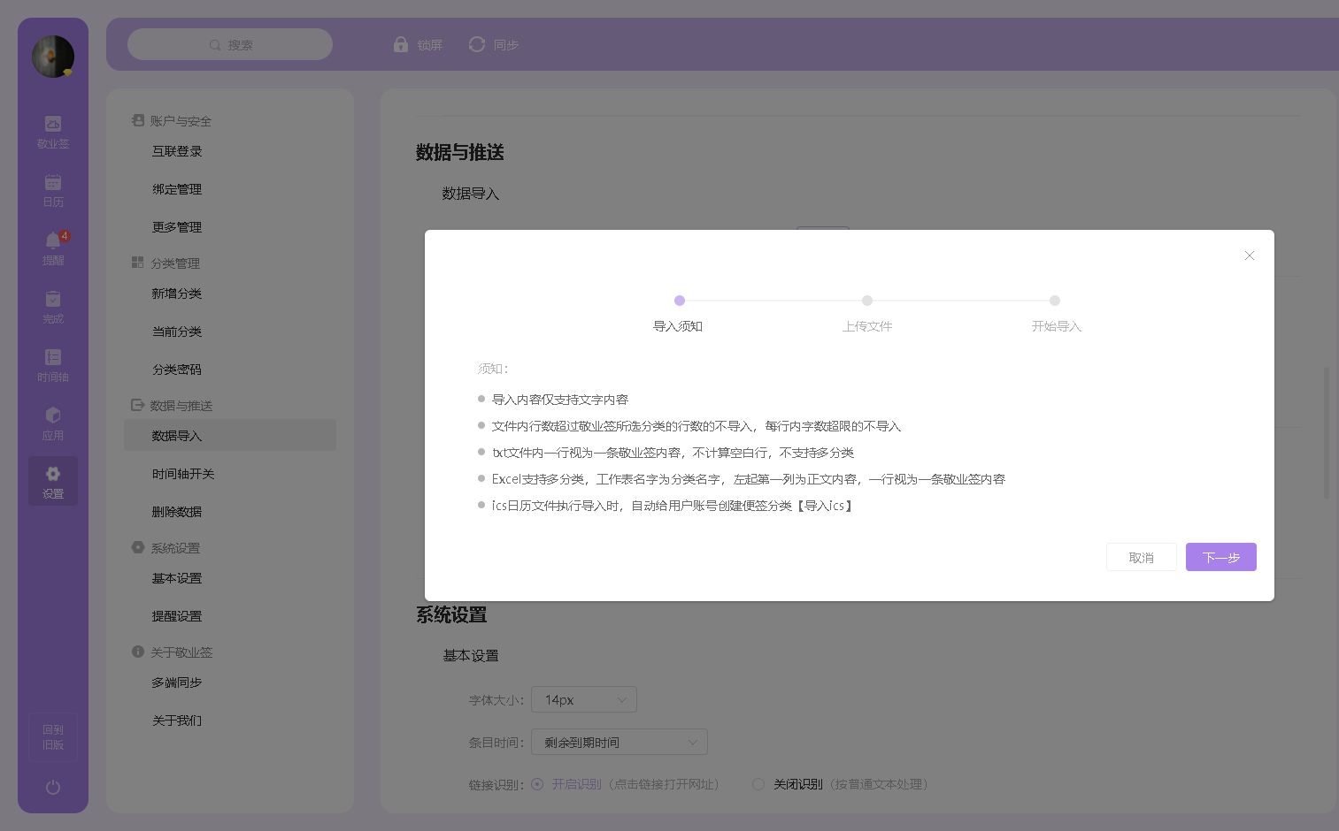Select the 导入须知 step marker
This screenshot has width=1339, height=831.
(x=680, y=301)
